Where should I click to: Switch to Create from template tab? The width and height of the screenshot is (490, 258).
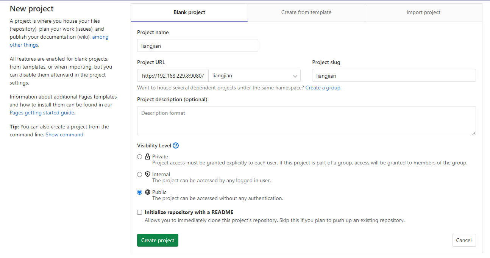click(x=306, y=13)
